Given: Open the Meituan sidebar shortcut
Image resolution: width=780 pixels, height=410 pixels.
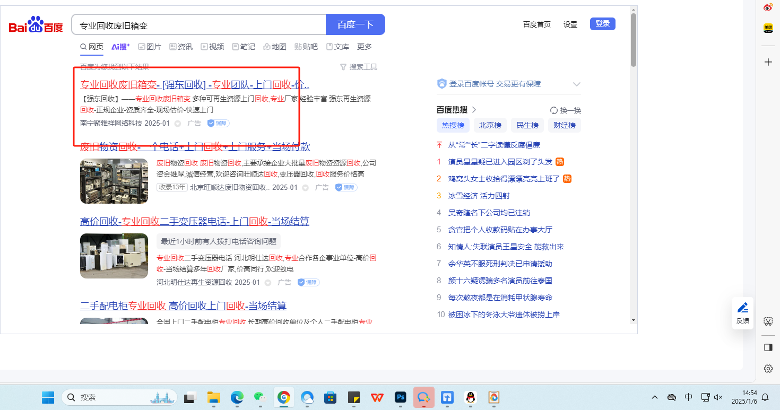Looking at the screenshot, I should [768, 29].
